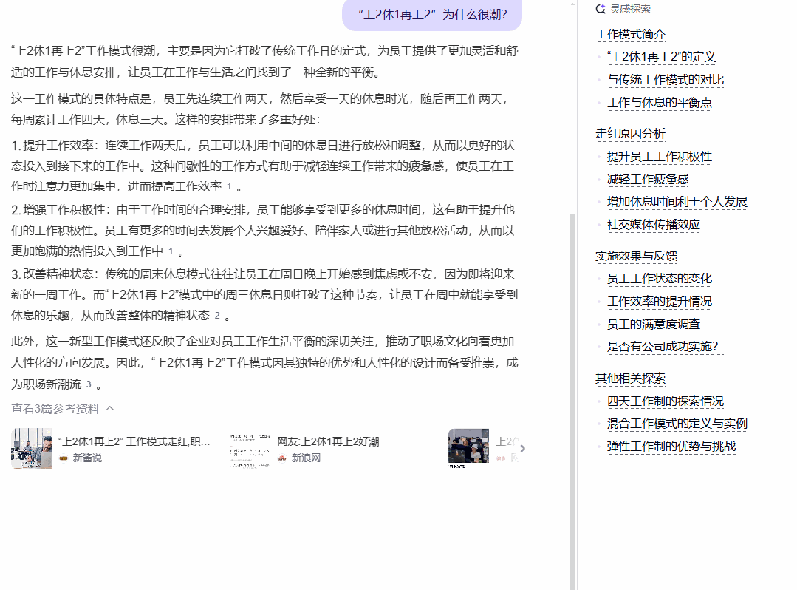
Task: Click list item 3. 改善精神状态
Action: click(265, 295)
